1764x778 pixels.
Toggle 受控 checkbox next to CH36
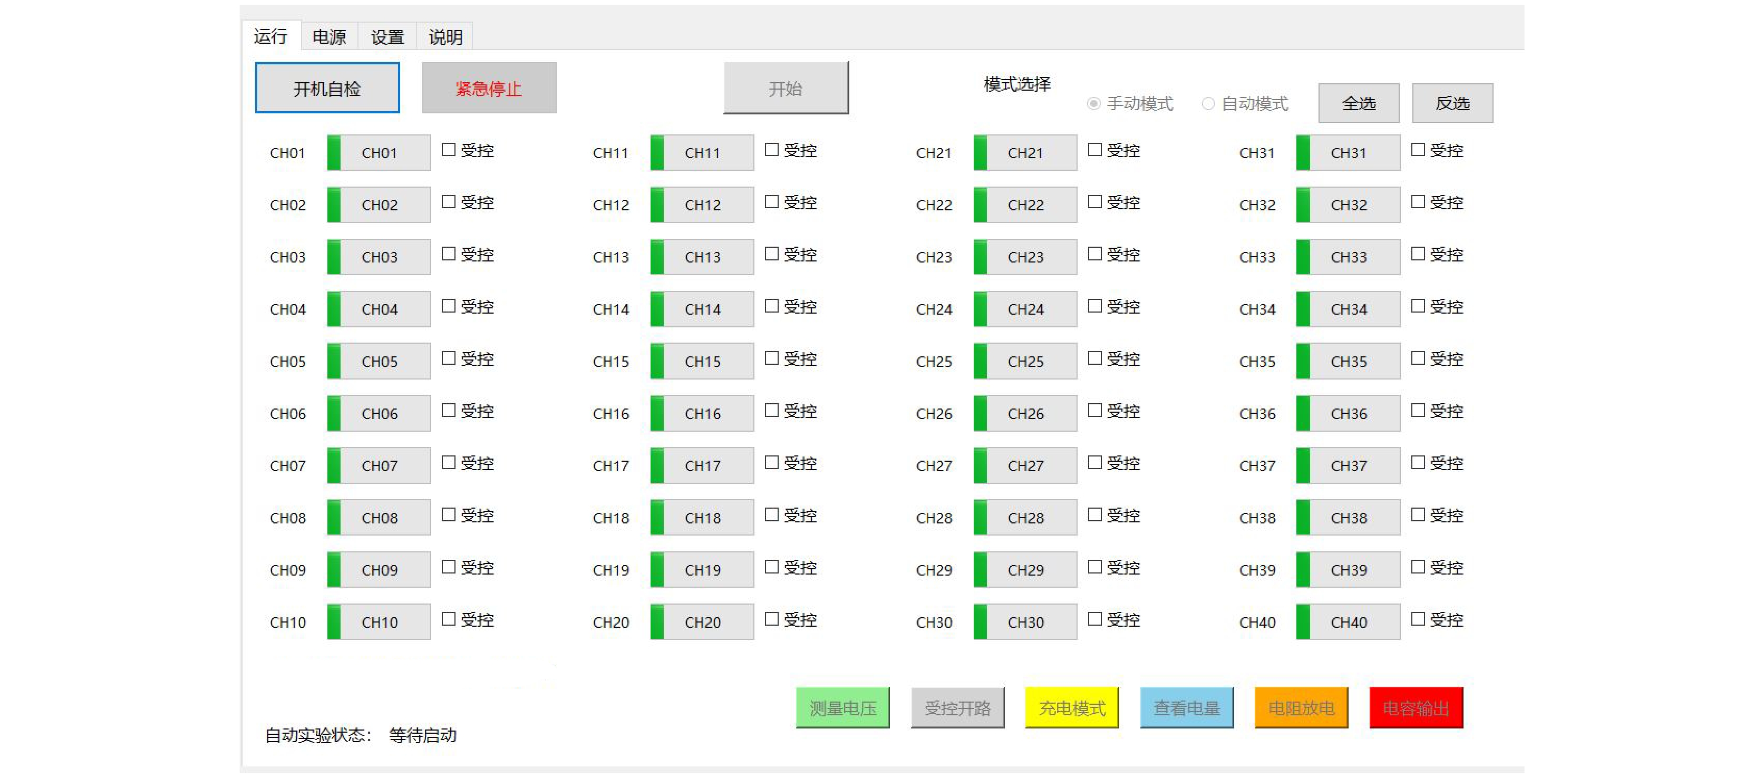click(x=1418, y=410)
